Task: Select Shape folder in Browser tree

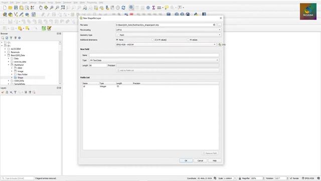Action: point(20,78)
